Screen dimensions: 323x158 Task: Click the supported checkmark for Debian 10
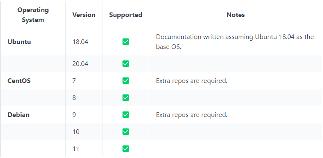point(126,131)
